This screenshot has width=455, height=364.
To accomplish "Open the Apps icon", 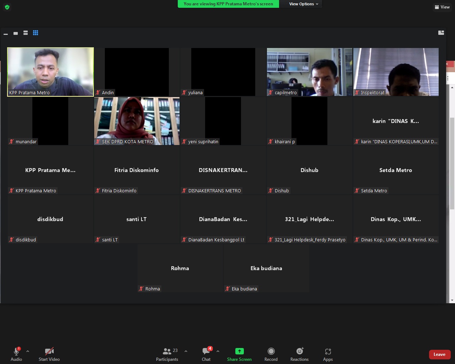I will coord(328,352).
